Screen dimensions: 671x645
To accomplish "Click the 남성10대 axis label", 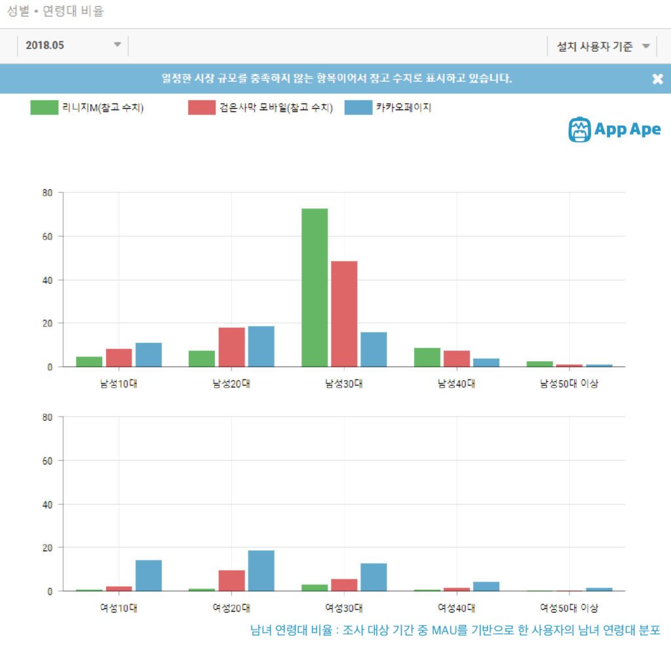I will point(119,383).
